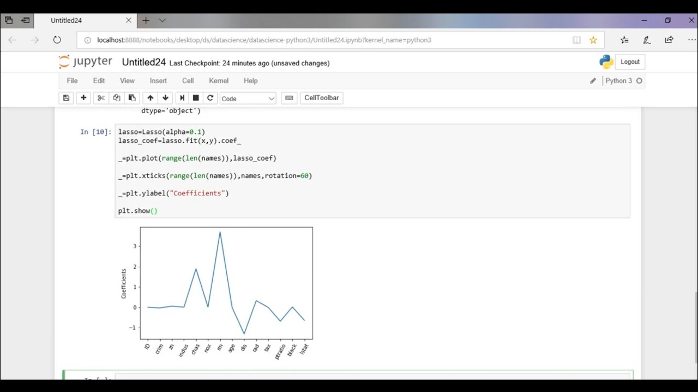
Task: Open the cell type Code dropdown
Action: [248, 99]
